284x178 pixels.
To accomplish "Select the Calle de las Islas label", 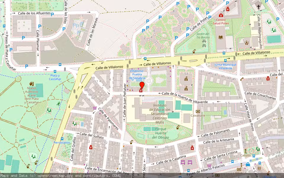I will pyautogui.click(x=66, y=12).
